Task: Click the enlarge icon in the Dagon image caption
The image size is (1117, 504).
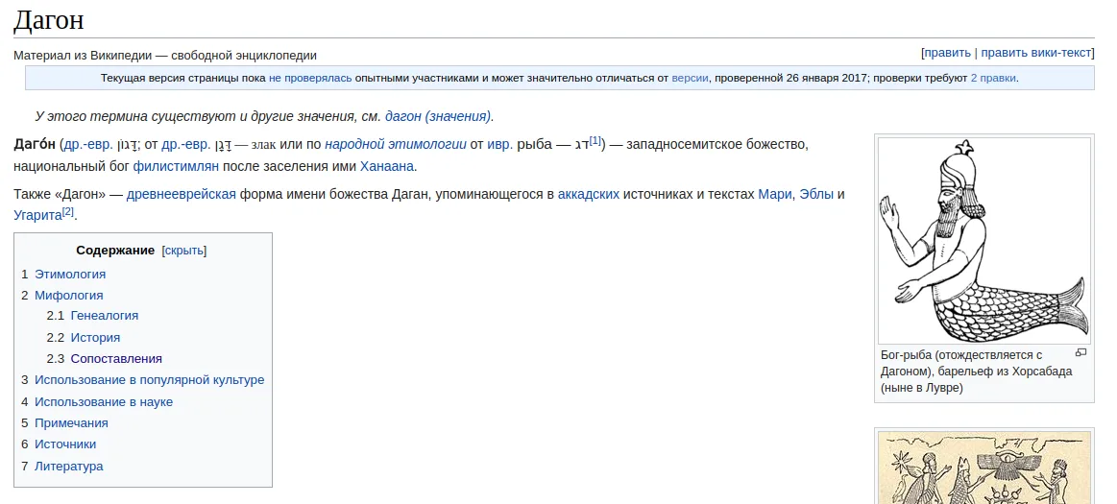Action: [x=1081, y=352]
